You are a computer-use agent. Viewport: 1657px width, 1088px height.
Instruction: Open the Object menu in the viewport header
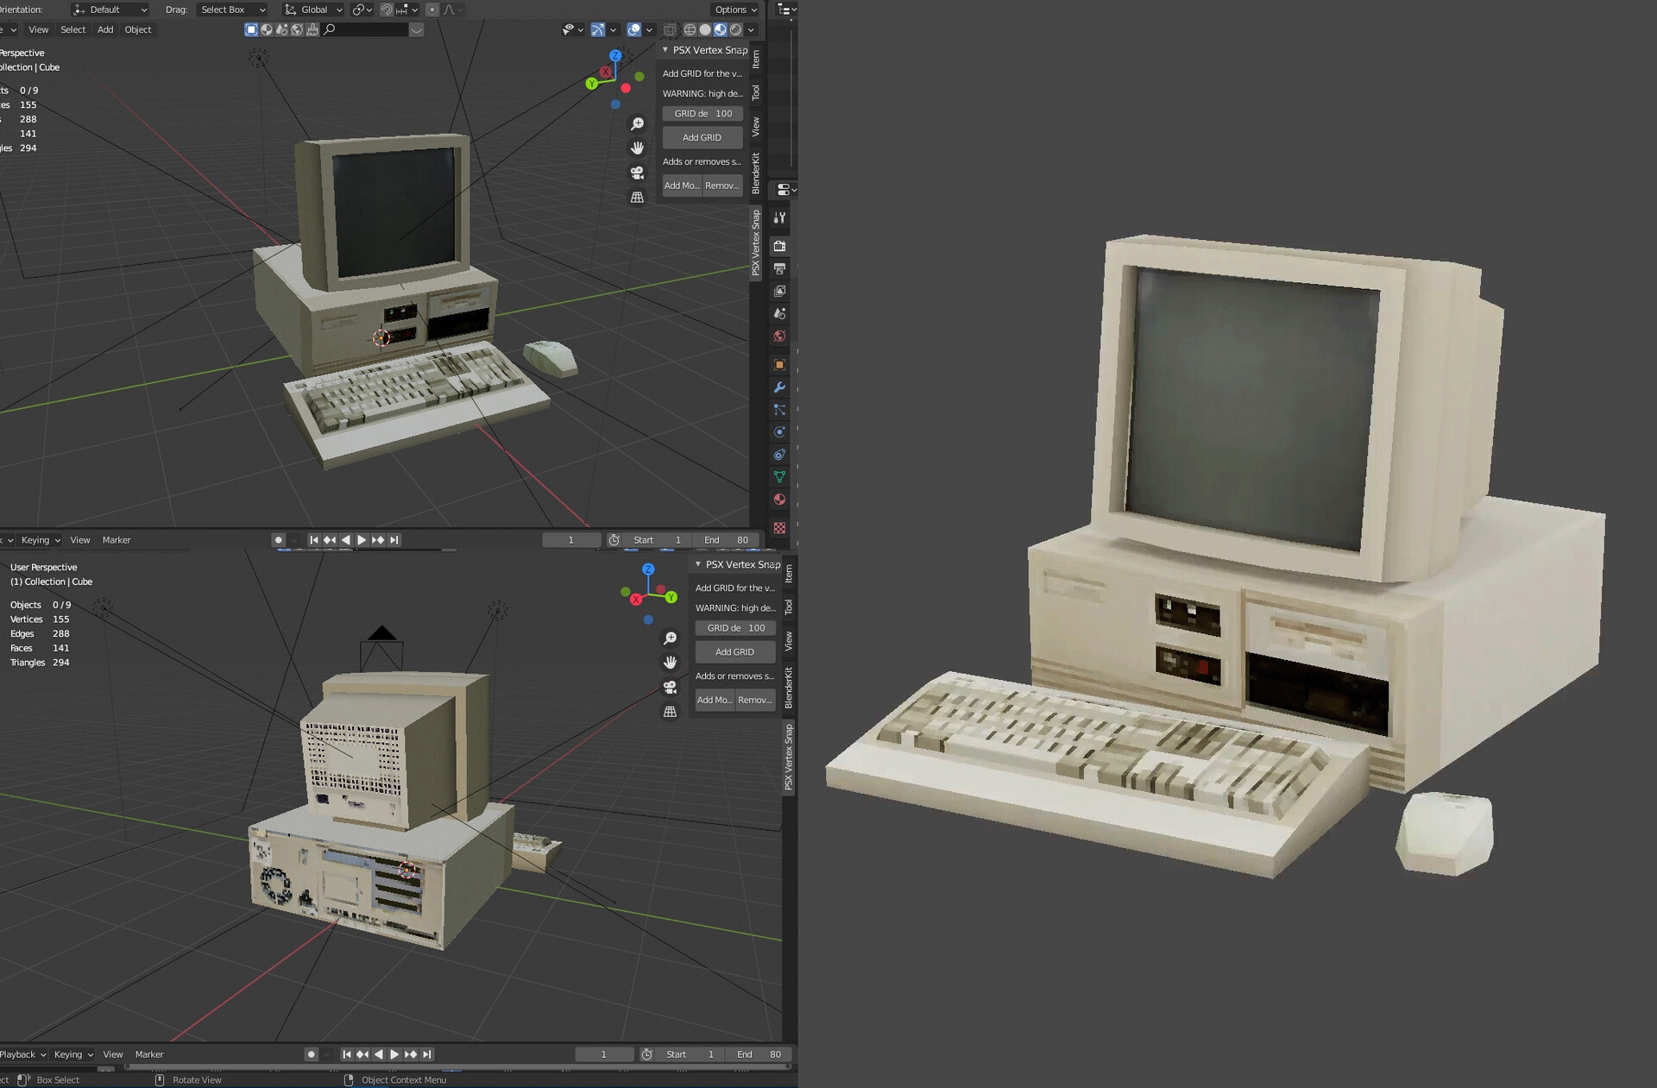point(138,29)
